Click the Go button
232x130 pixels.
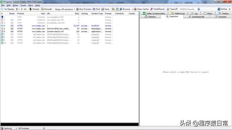tap(24, 9)
